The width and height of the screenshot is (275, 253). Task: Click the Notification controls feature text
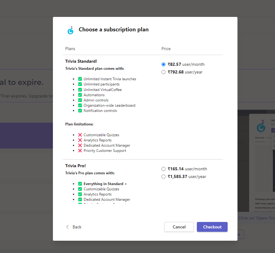click(100, 111)
